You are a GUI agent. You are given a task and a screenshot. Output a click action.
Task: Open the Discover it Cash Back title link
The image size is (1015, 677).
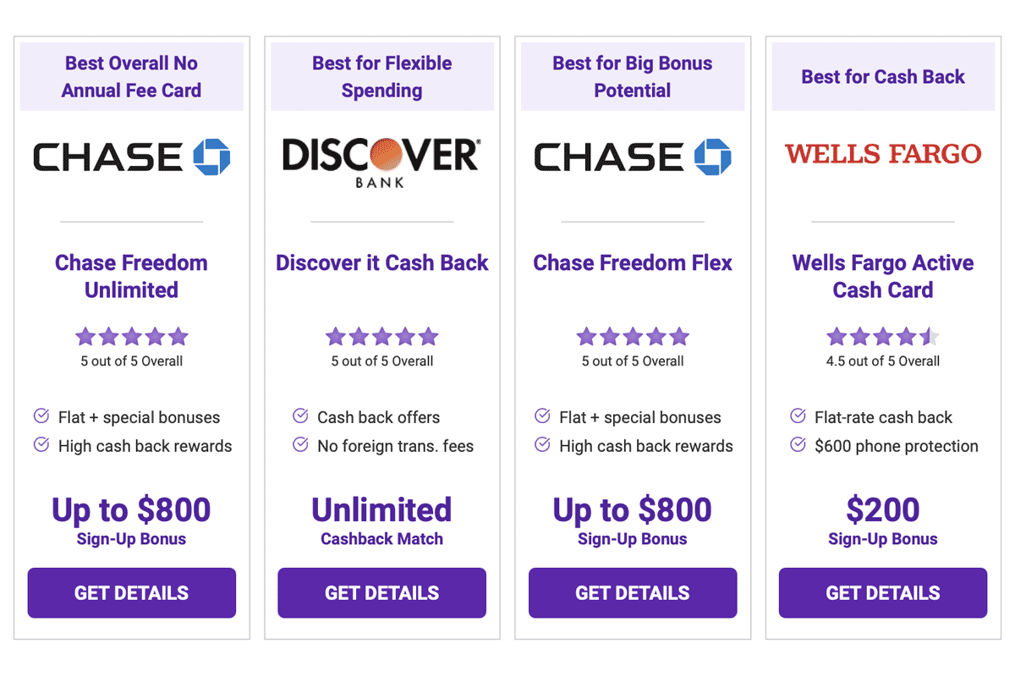pos(381,262)
